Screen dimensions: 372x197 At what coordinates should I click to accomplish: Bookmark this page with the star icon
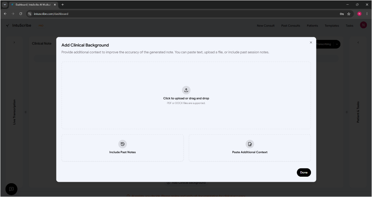coord(349,14)
